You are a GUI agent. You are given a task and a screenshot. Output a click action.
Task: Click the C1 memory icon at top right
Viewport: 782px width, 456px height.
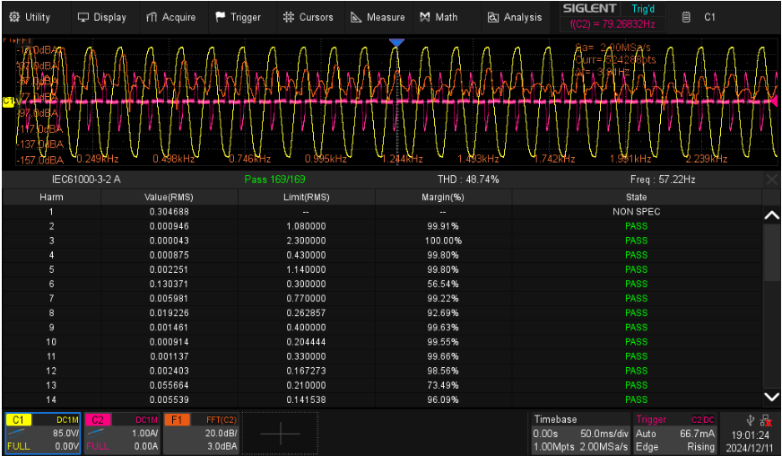(x=699, y=17)
